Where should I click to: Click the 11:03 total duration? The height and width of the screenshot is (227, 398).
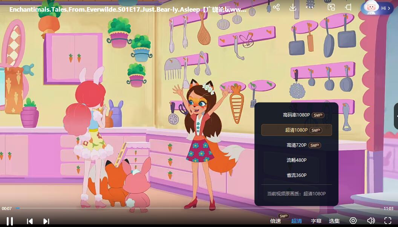click(388, 209)
